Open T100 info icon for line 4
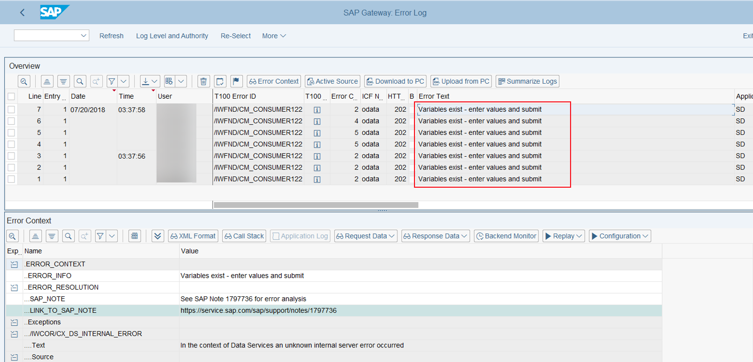This screenshot has width=753, height=362. (x=317, y=144)
